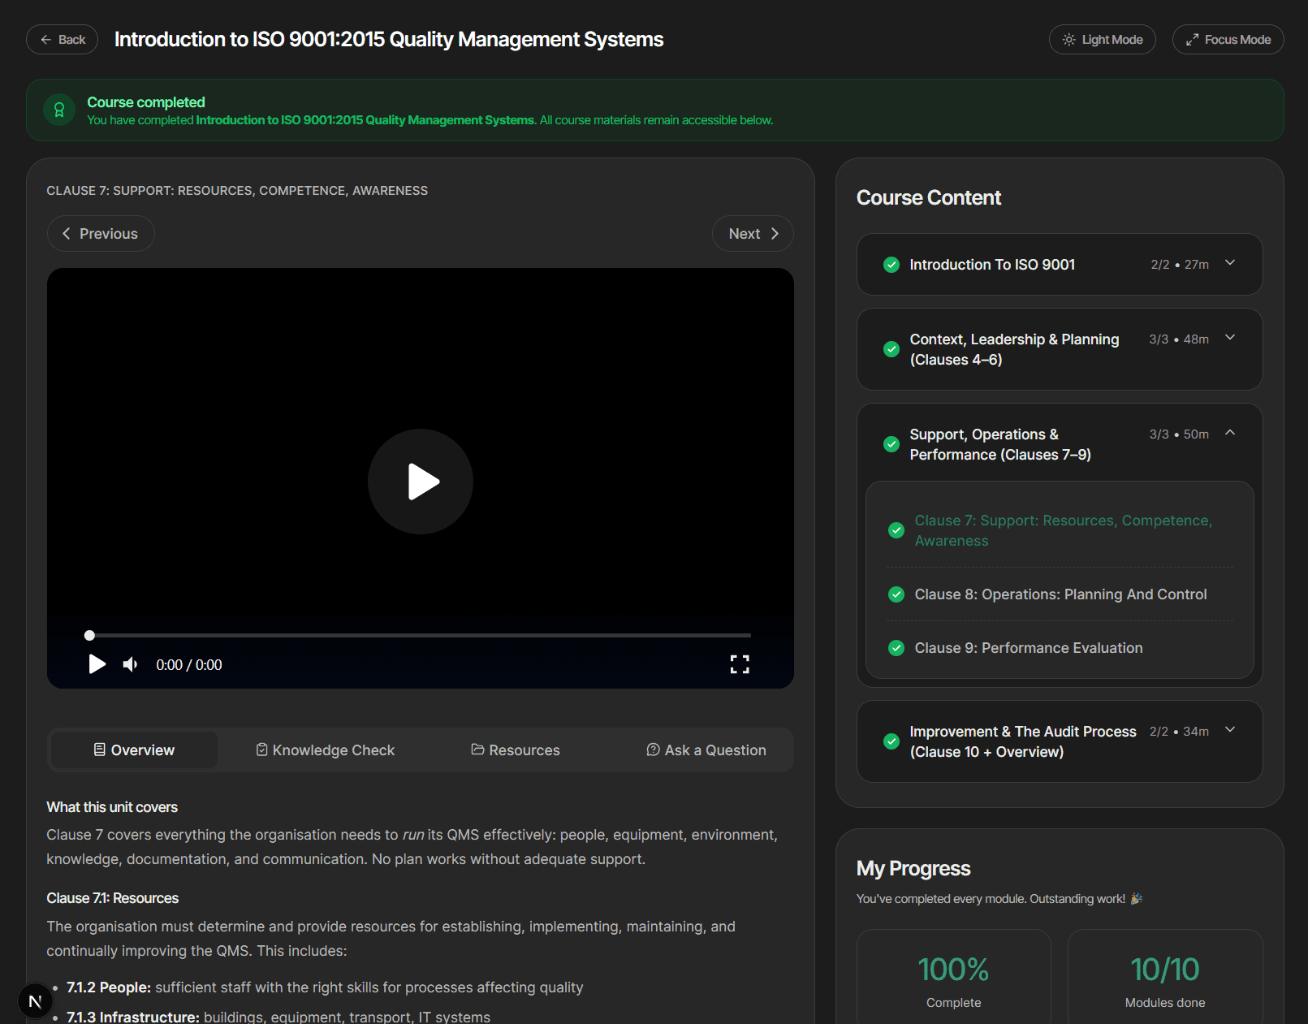
Task: Click the sun icon in Light Mode button
Action: click(x=1069, y=40)
